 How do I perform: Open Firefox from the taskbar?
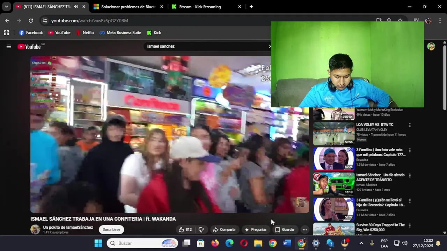[215, 243]
